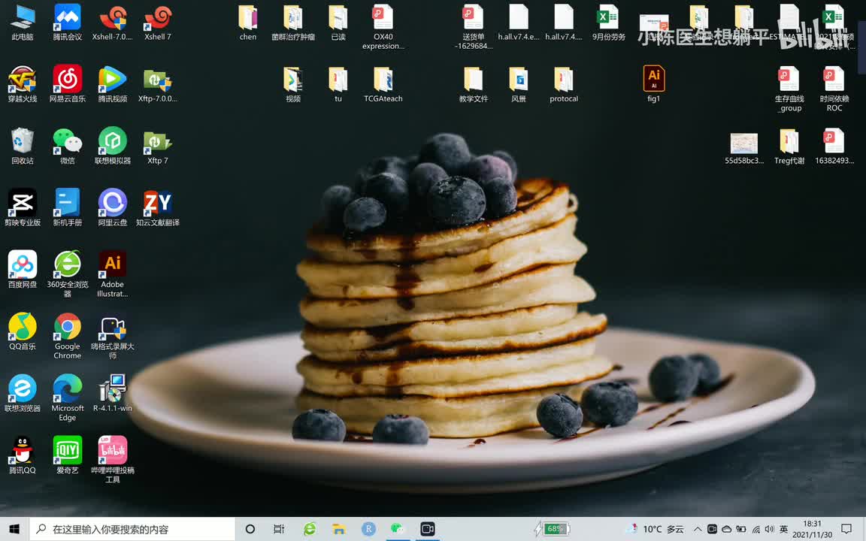Screen dimensions: 866x541
Task: Select the Google Chrome shortcut
Action: click(x=68, y=336)
